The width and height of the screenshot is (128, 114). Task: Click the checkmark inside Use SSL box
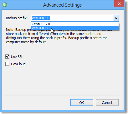click(7, 57)
